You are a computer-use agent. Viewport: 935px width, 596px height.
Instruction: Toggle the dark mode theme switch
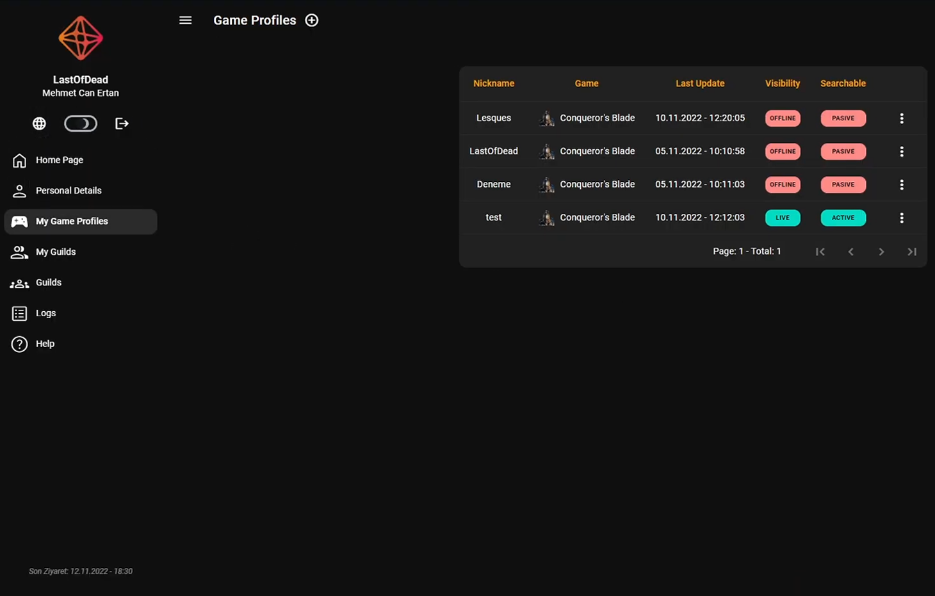[81, 124]
